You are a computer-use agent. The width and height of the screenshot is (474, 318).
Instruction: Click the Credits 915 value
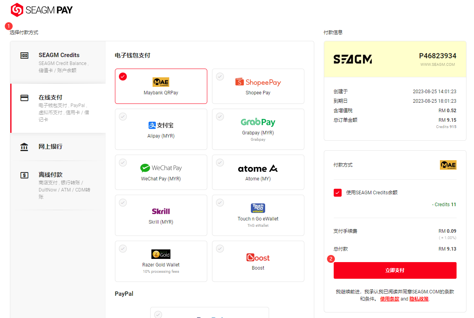(446, 127)
